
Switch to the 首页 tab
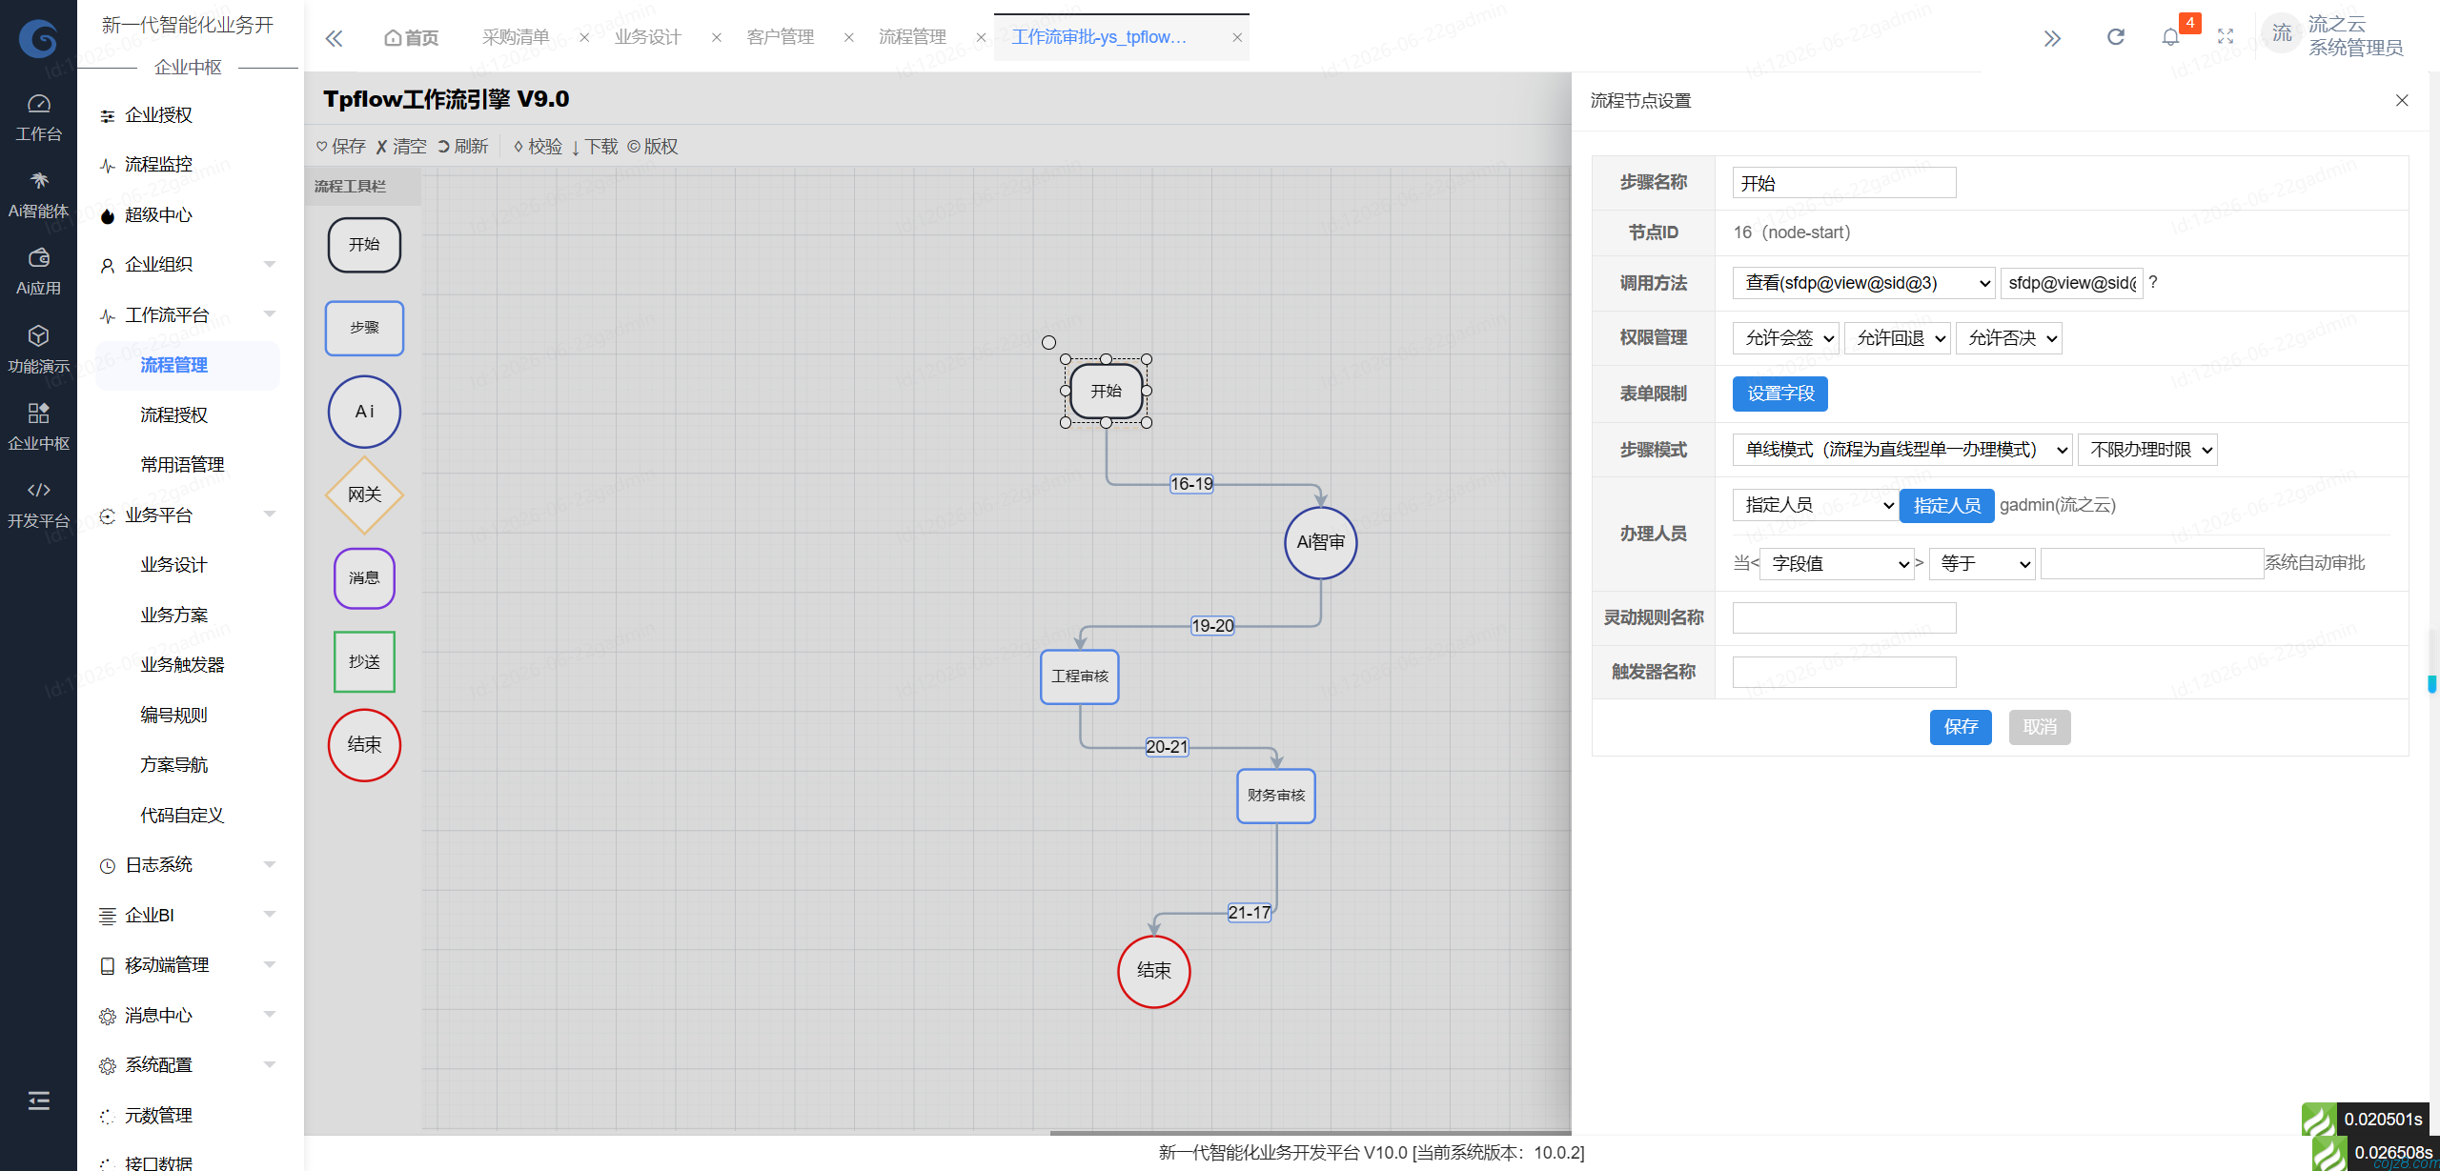point(412,37)
